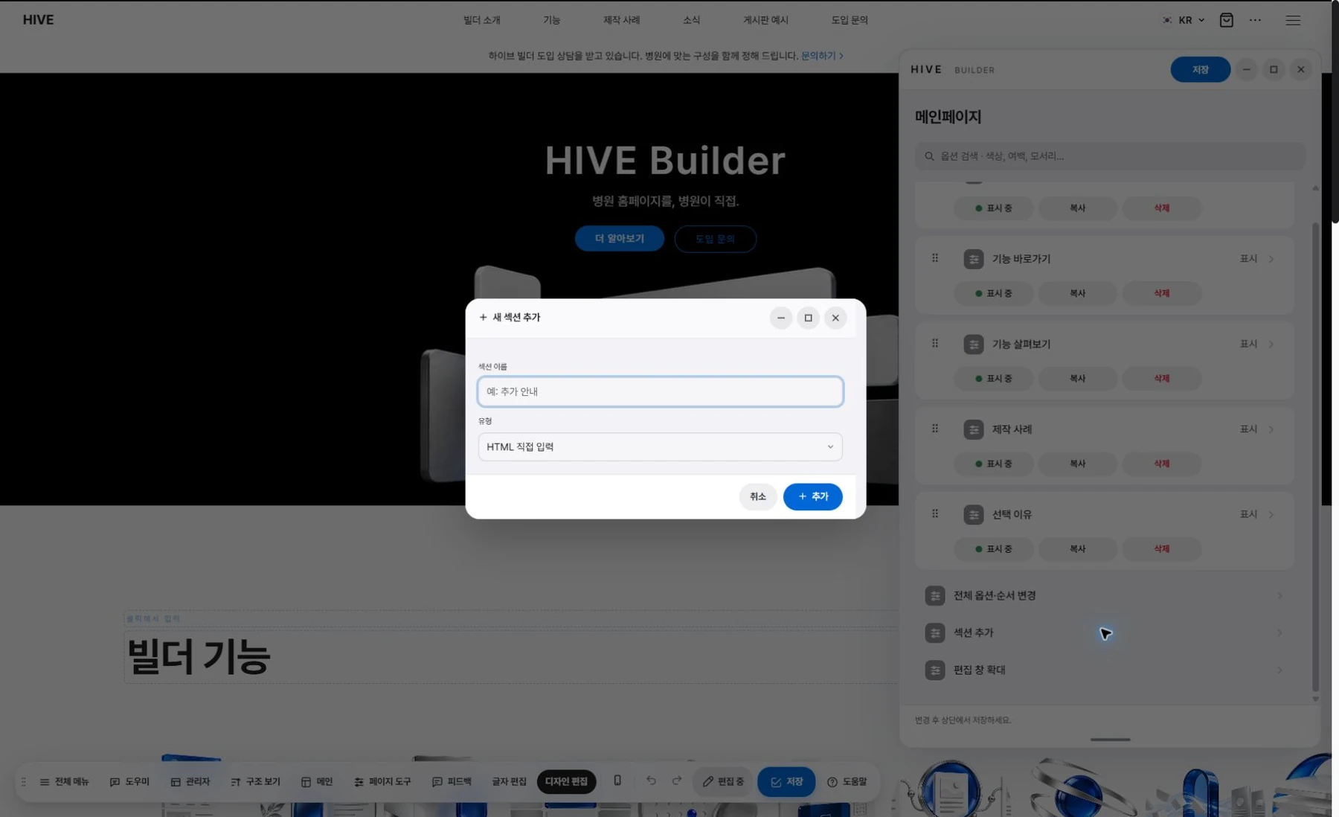This screenshot has width=1339, height=817.
Task: Click 취소 in the new section dialog
Action: click(757, 496)
